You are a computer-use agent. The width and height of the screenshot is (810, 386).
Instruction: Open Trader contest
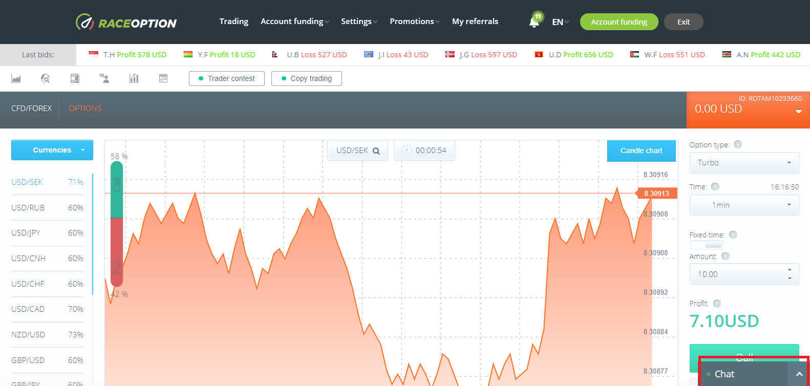(227, 78)
